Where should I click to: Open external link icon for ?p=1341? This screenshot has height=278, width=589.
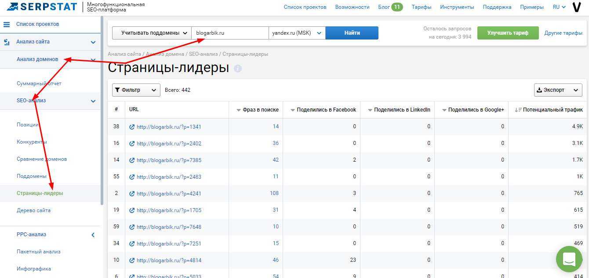click(132, 127)
